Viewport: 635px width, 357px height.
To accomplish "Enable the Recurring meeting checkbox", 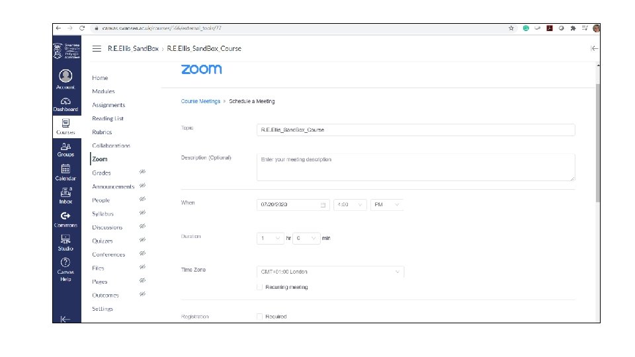I will click(x=259, y=287).
